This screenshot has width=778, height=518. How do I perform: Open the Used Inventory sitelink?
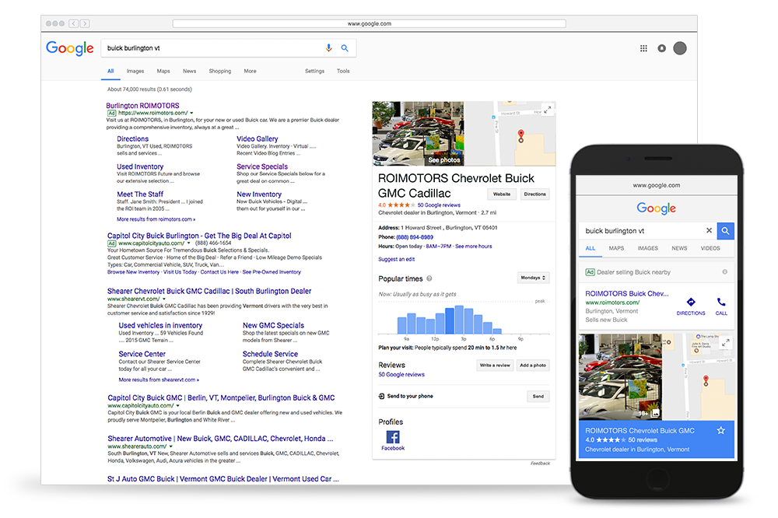tap(140, 166)
